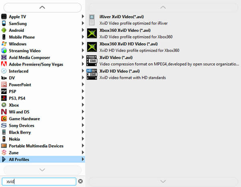
Task: Click the search field containing xvid
Action: click(39, 181)
